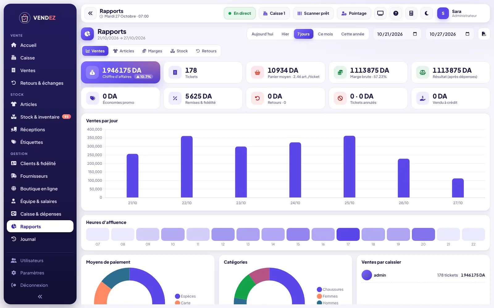Open Étiquettes page
The height and width of the screenshot is (308, 494).
click(x=40, y=142)
